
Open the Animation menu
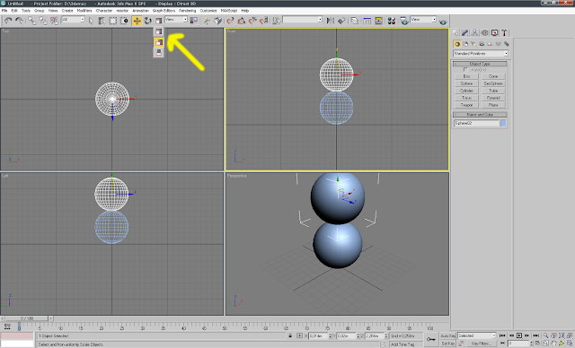140,11
